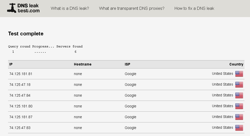Click the US flag for 74.125.47.83
The image size is (250, 136).
tap(239, 128)
